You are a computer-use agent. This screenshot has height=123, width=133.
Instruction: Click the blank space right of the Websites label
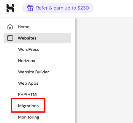coord(53,38)
